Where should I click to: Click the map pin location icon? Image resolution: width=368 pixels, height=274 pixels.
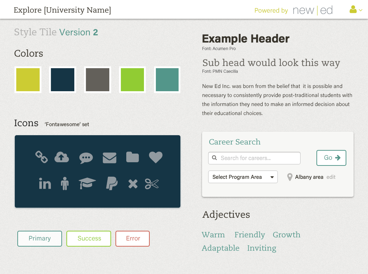coord(290,177)
